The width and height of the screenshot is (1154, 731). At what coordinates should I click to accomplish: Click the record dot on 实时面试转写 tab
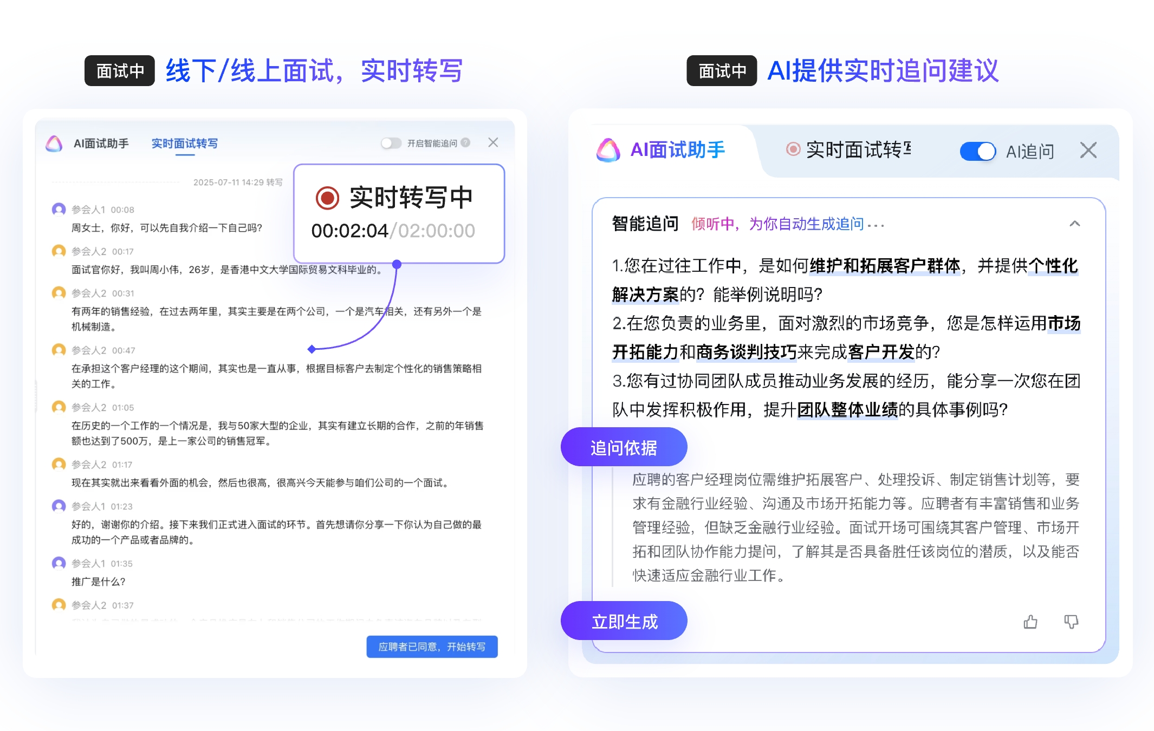tap(793, 149)
